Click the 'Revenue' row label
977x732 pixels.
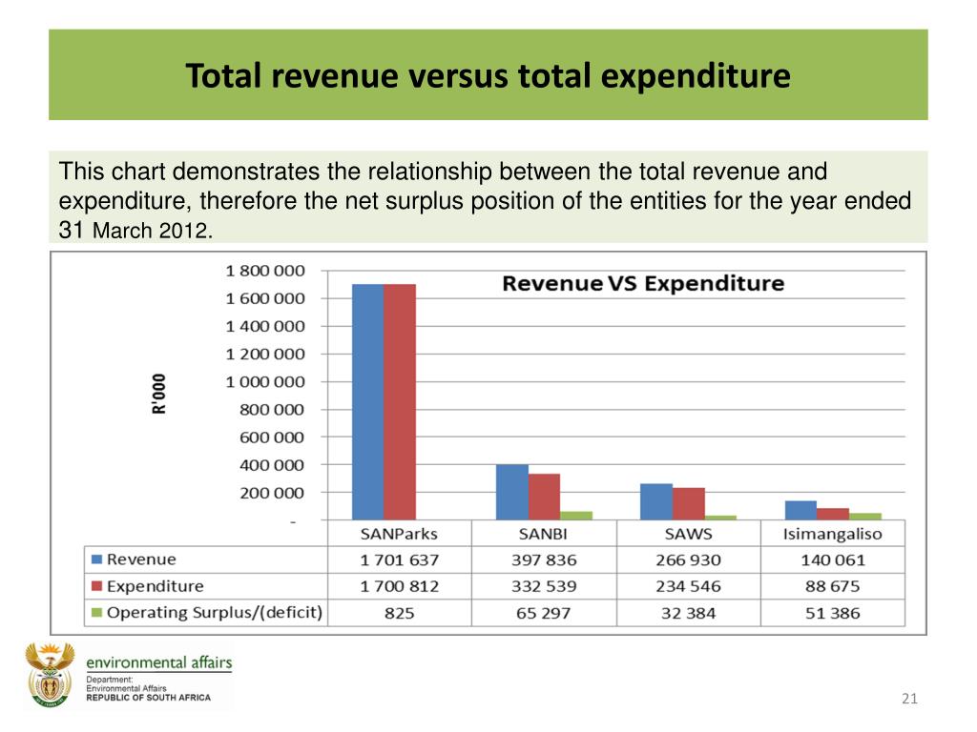(x=141, y=559)
